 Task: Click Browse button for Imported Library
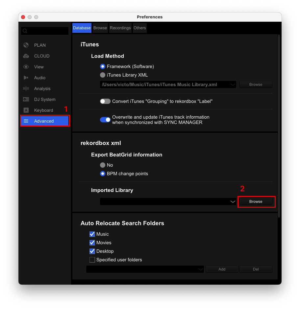click(x=256, y=202)
